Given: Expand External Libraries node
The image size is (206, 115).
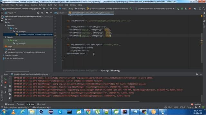Looking at the screenshot, I should point(4,55).
